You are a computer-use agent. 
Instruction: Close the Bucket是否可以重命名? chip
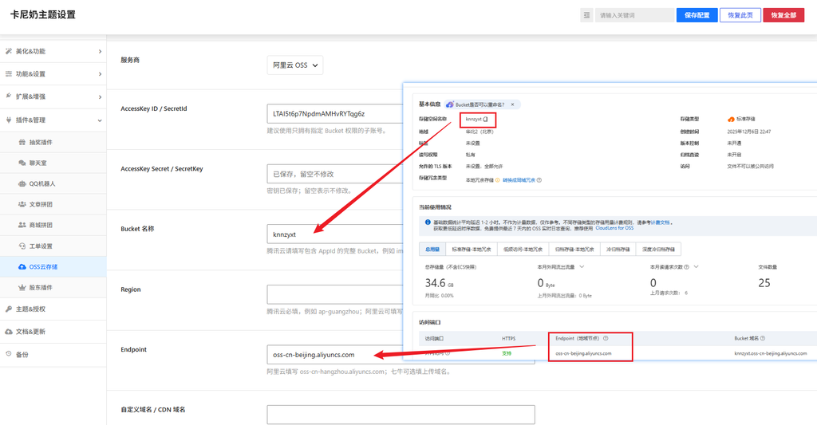pos(512,104)
